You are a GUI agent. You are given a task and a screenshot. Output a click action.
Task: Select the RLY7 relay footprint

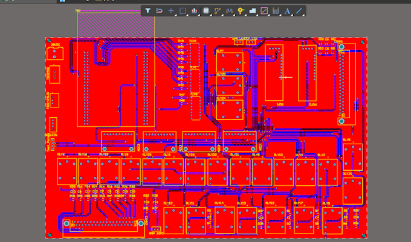point(230,62)
